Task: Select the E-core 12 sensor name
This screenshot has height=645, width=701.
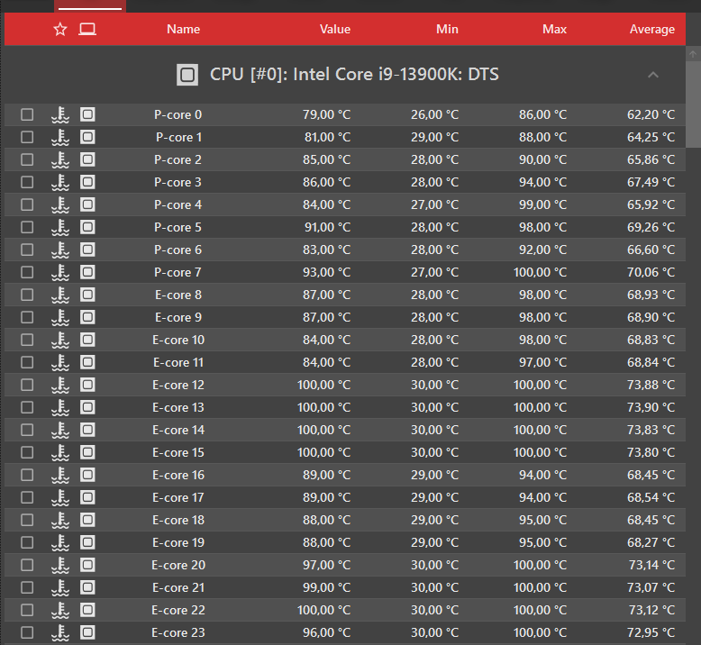Action: tap(178, 385)
